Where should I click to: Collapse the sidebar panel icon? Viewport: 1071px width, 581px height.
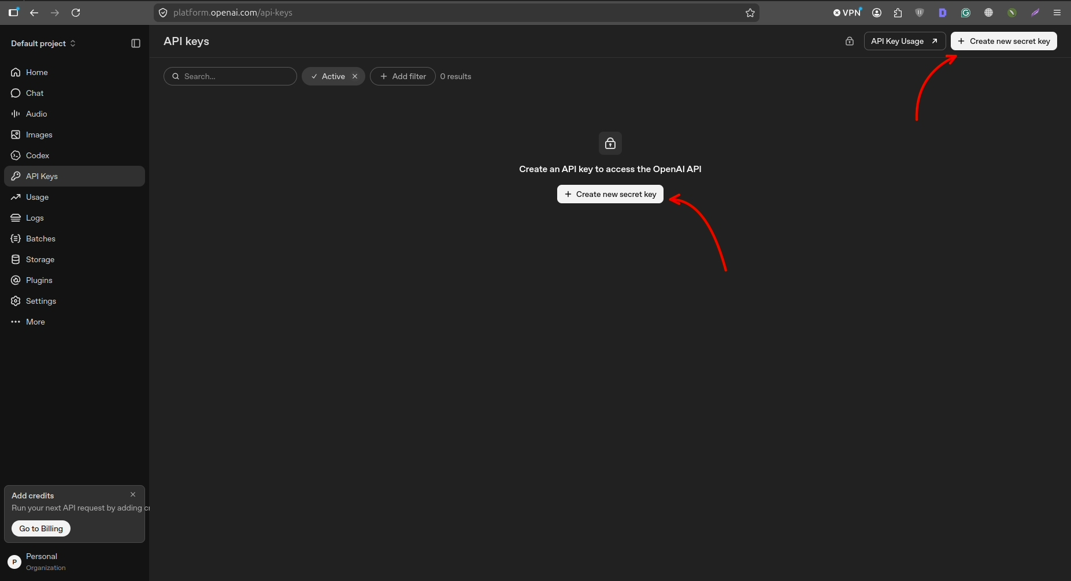136,43
